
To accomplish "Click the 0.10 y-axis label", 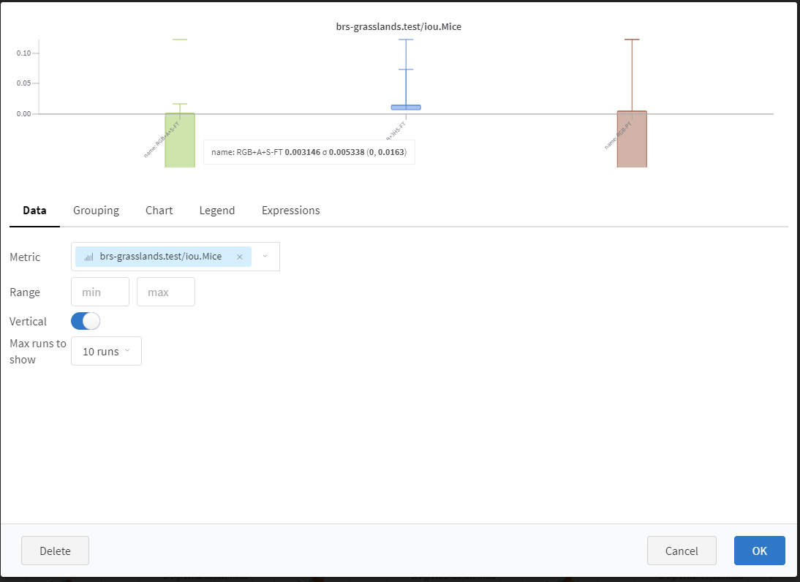I will (23, 53).
